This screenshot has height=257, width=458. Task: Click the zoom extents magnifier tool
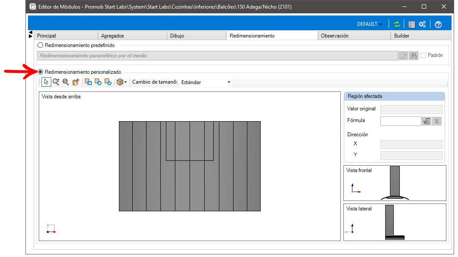click(x=66, y=82)
